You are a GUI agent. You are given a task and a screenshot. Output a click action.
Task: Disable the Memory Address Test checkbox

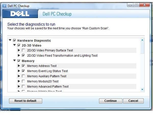click(23, 66)
